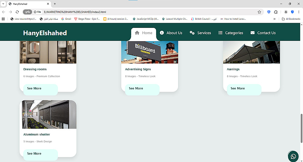Click the Categories list icon
Image resolution: width=303 pixels, height=162 pixels.
pyautogui.click(x=221, y=33)
